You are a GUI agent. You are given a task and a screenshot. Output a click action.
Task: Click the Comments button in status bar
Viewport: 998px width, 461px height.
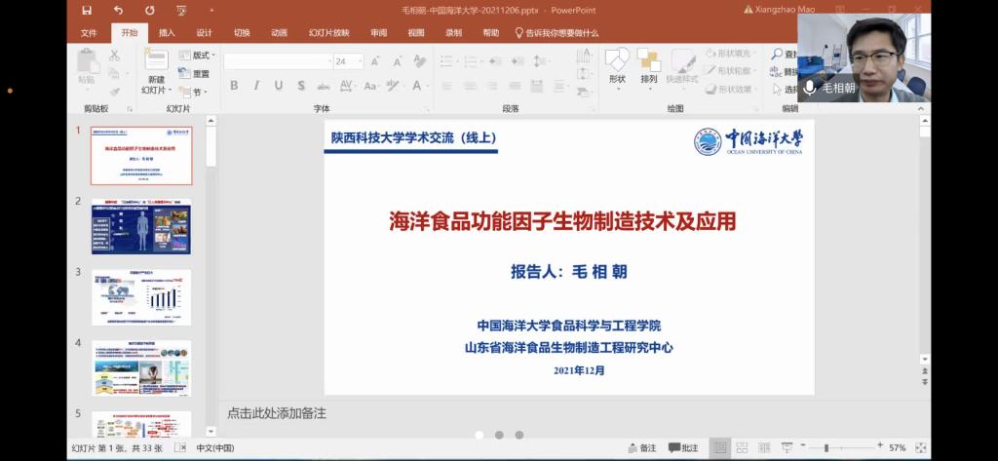[x=683, y=448]
